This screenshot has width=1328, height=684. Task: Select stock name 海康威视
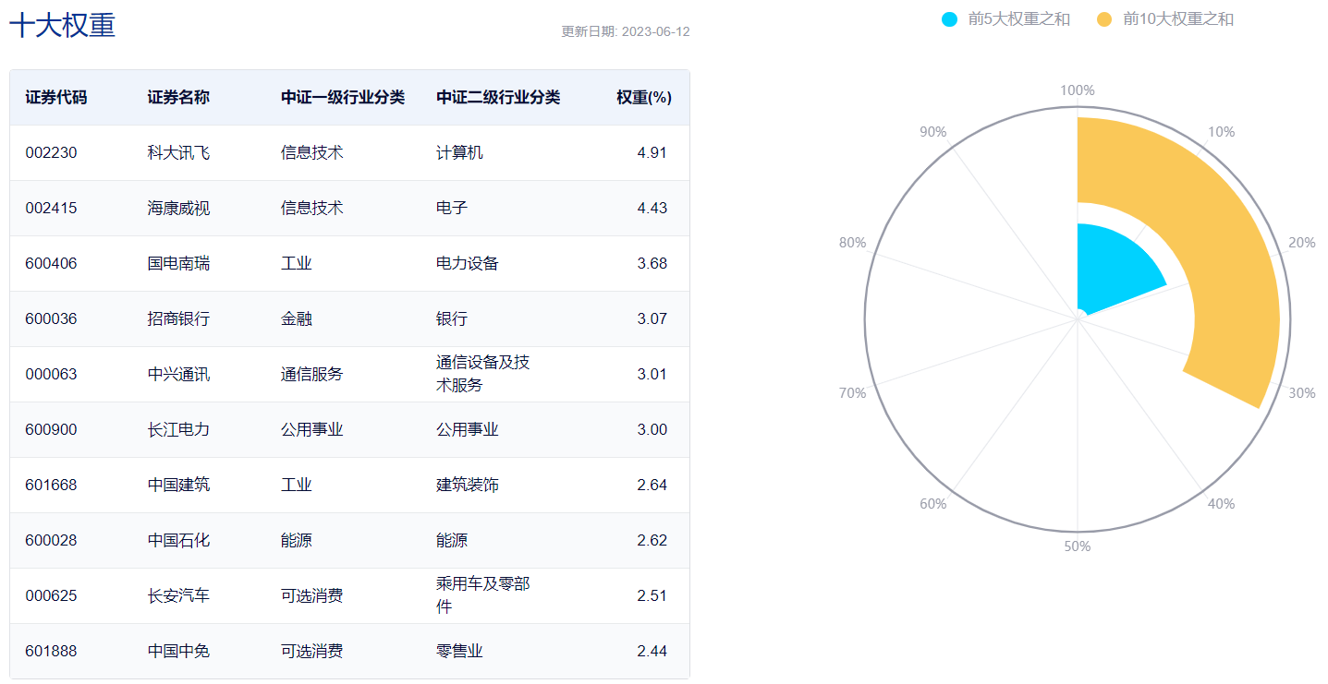coord(178,208)
